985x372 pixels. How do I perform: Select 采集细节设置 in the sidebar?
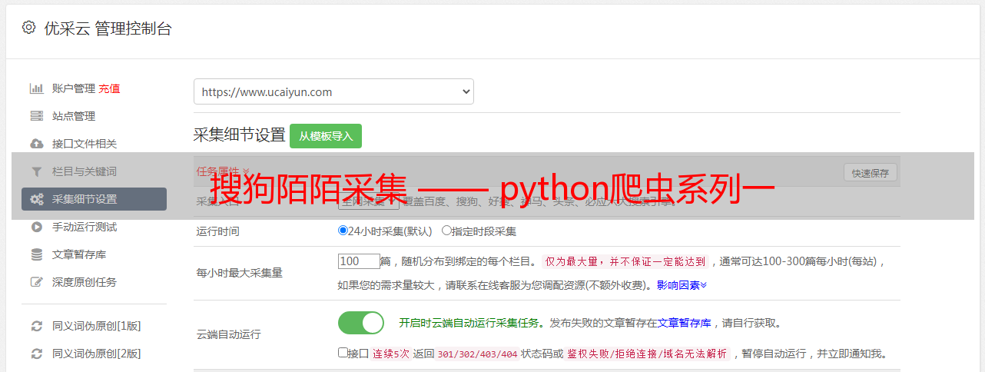94,199
